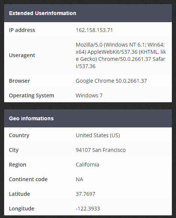The image size is (176, 218).
Task: Select the IP address value 162.158.153.71
Action: [x=94, y=30]
